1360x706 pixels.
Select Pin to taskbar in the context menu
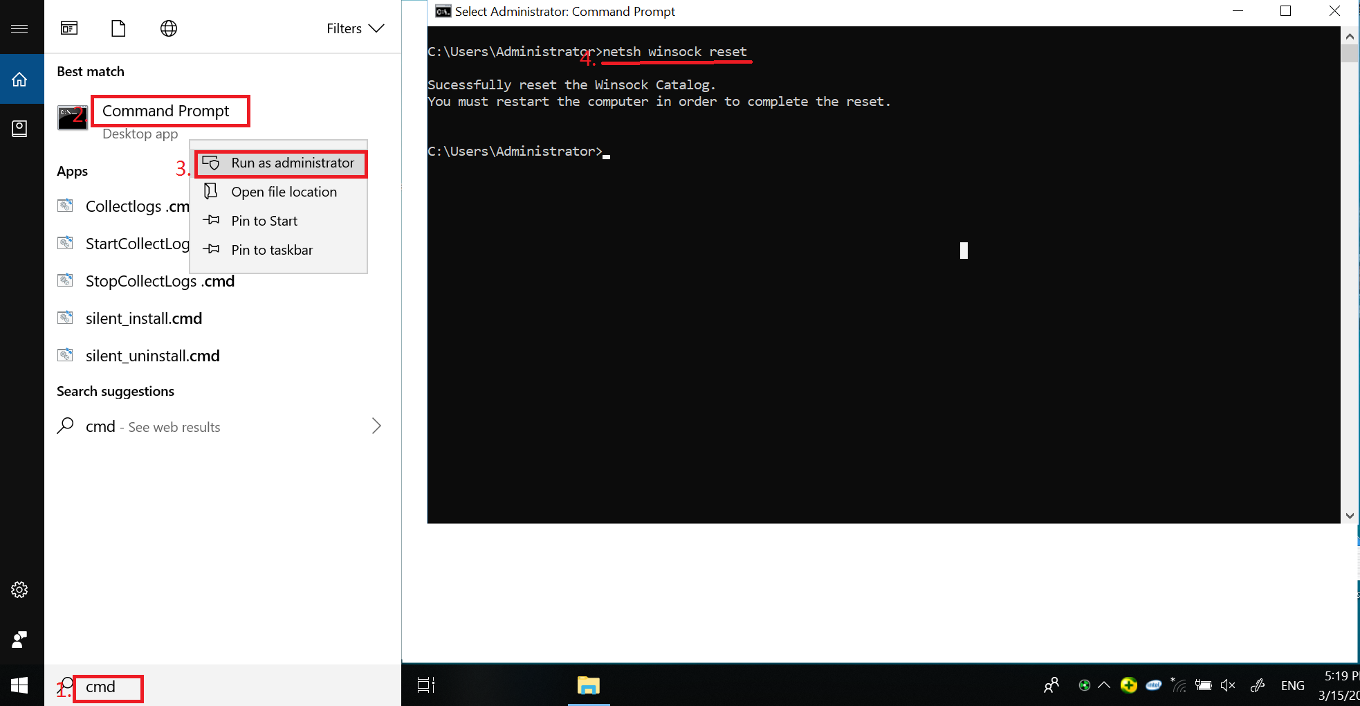[272, 250]
